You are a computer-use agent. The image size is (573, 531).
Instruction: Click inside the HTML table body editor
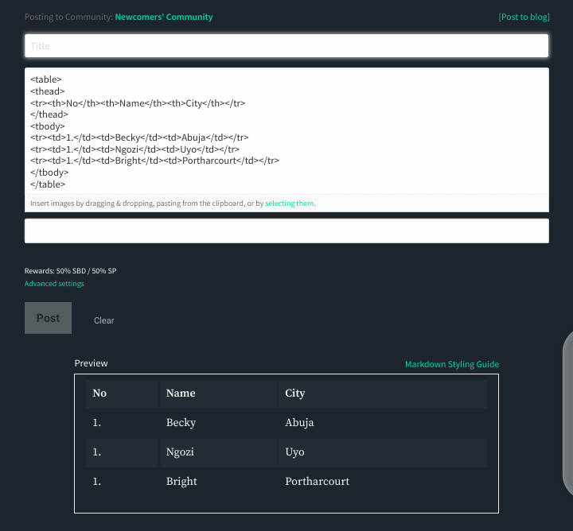point(286,131)
